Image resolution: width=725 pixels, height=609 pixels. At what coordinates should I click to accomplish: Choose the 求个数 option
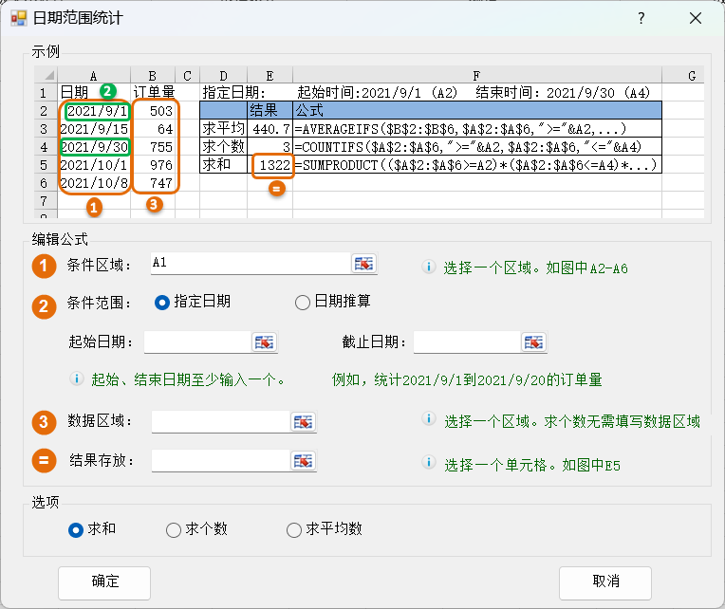173,529
